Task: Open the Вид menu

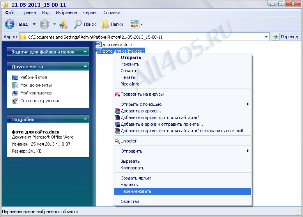Action: coord(46,12)
